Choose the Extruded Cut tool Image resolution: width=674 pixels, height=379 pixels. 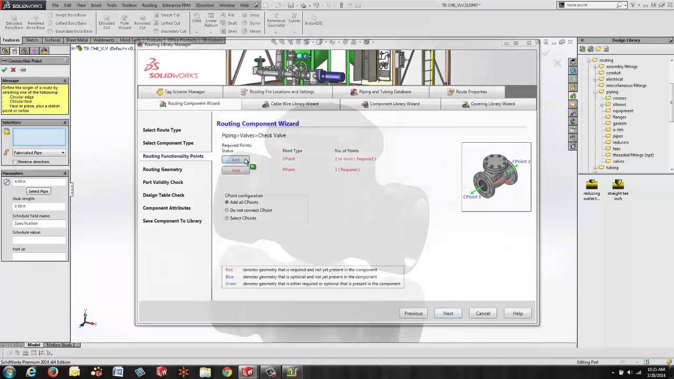[106, 22]
